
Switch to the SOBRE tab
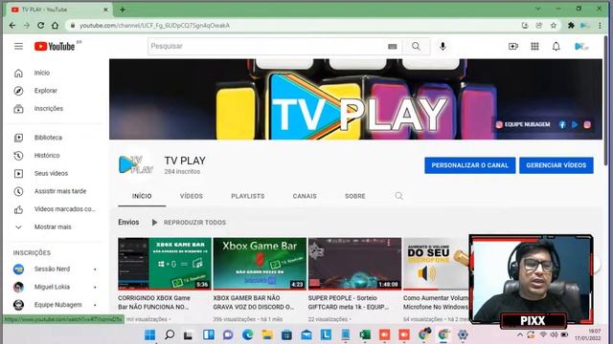355,196
